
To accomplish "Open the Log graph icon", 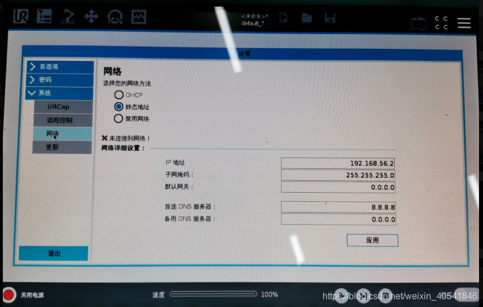I will (139, 17).
